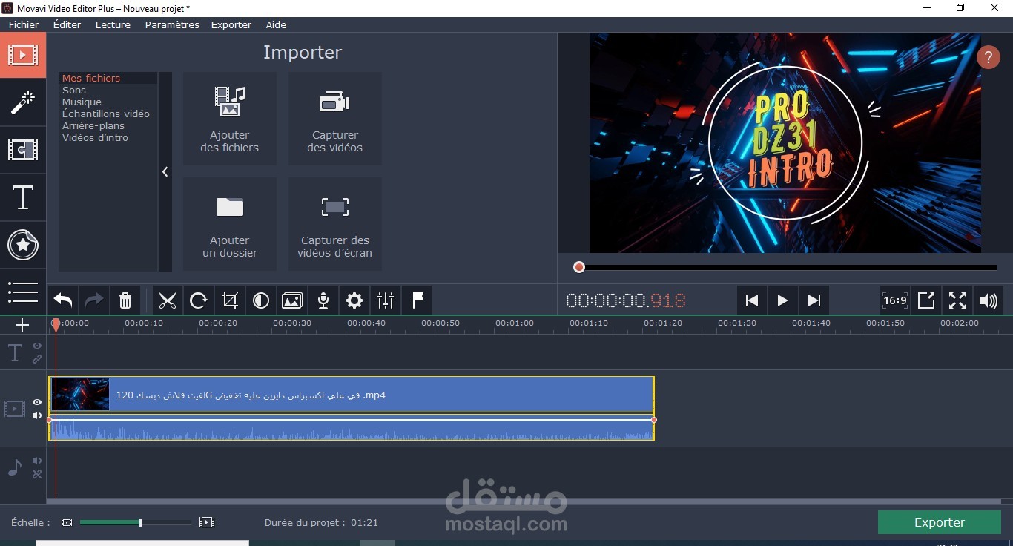Open the Filters magic wand tab
The width and height of the screenshot is (1013, 546).
23,102
